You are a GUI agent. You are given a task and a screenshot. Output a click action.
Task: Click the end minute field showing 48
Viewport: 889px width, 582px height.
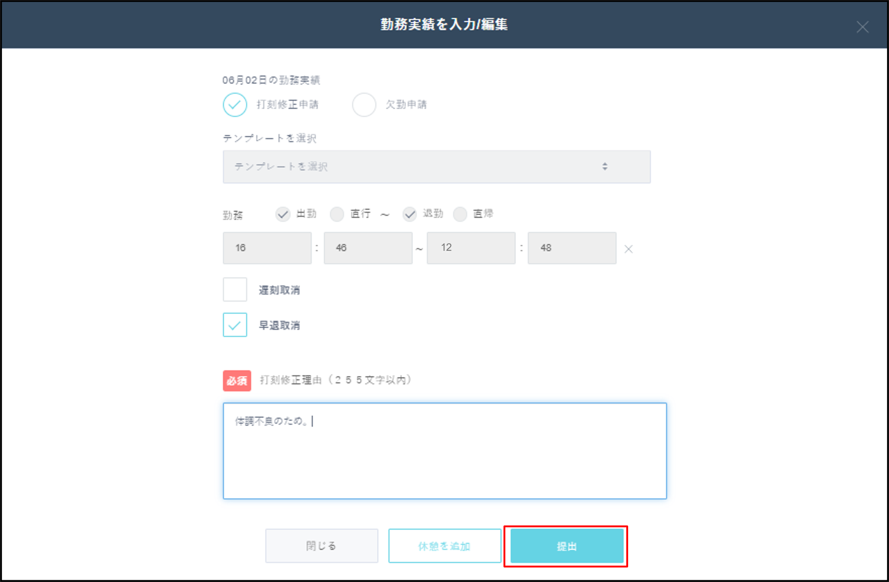pos(572,248)
